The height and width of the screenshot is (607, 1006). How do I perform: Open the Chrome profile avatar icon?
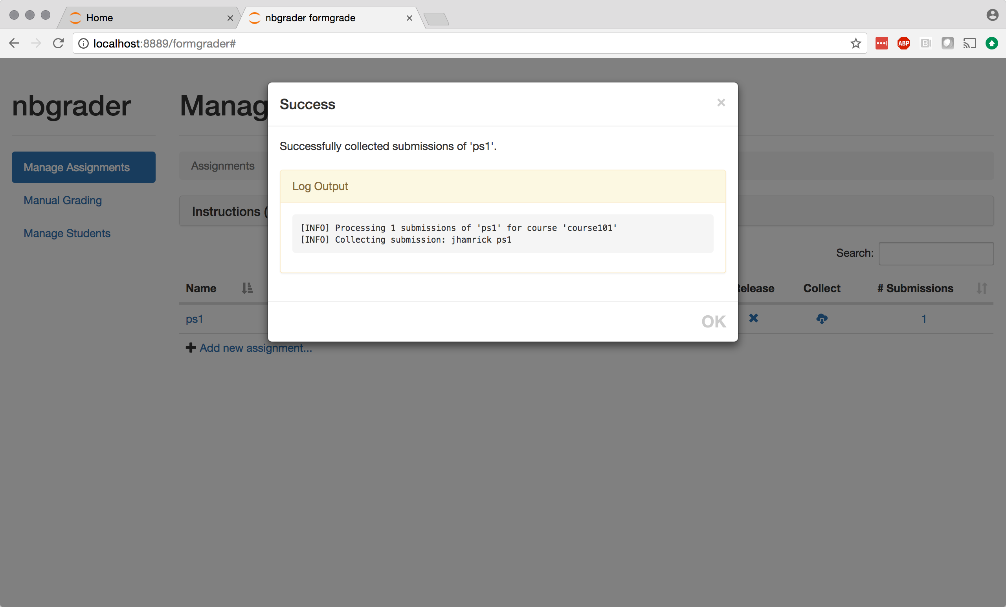(992, 15)
